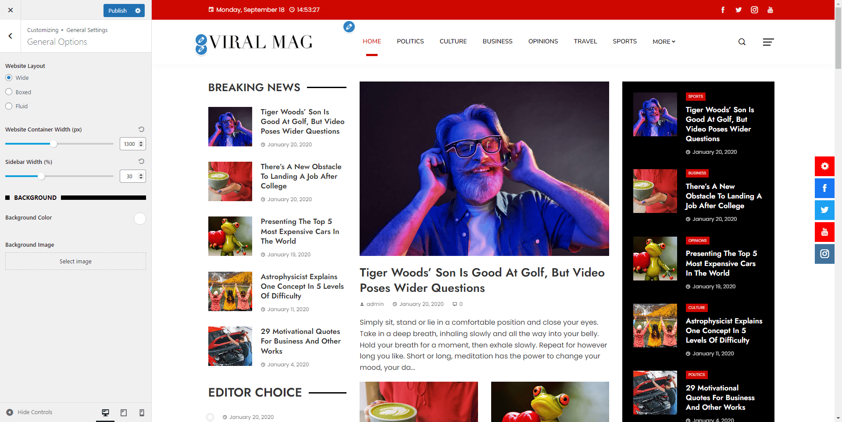Viewport: 842px width, 422px height.
Task: Click featured large headphones man image
Action: coord(484,169)
